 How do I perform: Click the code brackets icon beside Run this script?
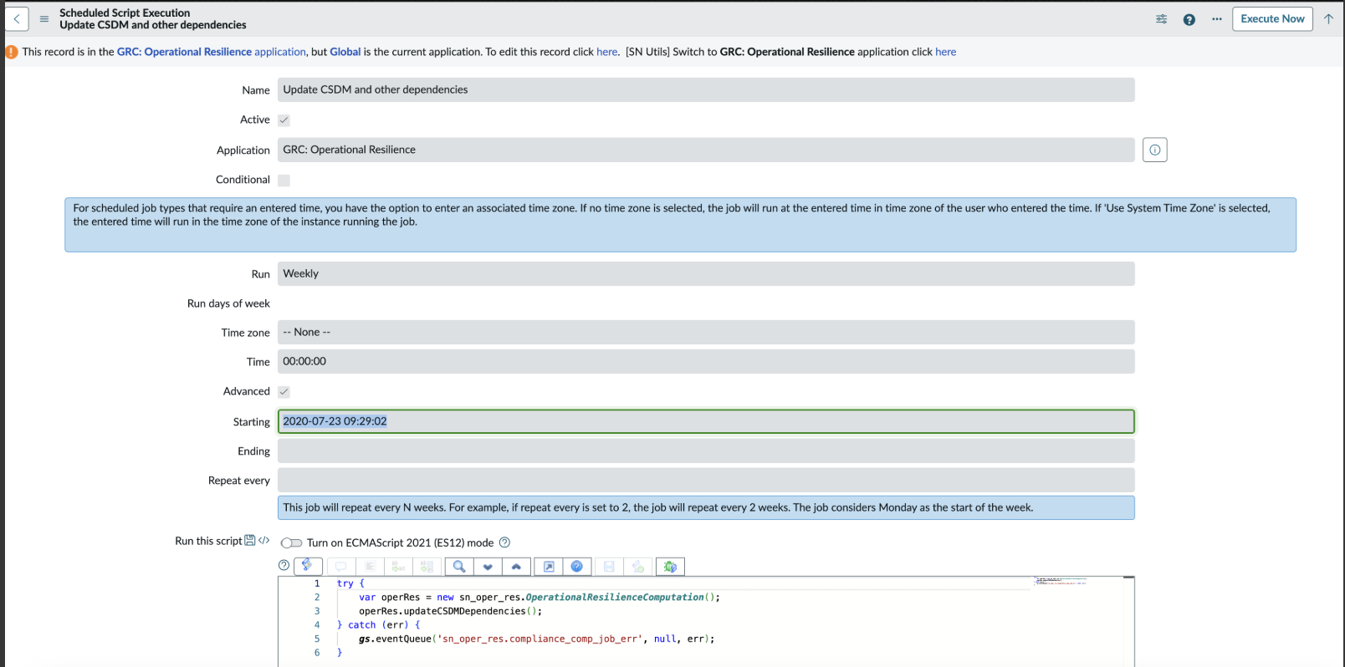[263, 541]
